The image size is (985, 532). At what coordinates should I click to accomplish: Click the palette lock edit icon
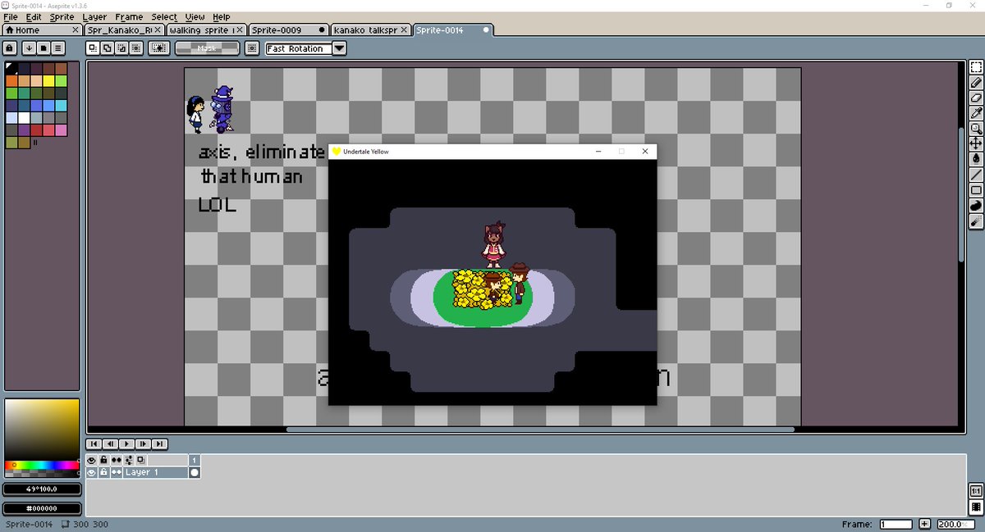pyautogui.click(x=11, y=48)
